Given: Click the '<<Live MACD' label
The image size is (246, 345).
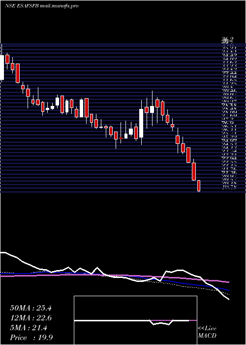Looking at the screenshot, I should (x=207, y=332).
